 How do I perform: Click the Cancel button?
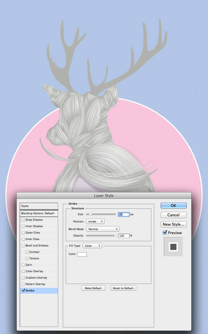click(x=174, y=215)
